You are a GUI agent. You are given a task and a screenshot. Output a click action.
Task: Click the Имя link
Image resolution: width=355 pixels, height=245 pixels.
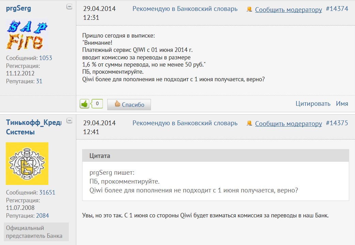point(342,104)
